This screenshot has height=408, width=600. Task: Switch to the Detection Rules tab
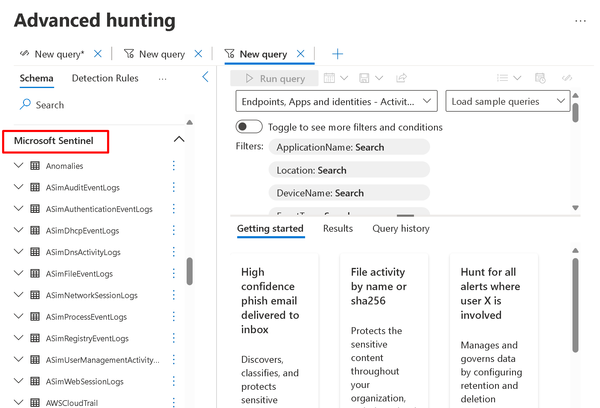pyautogui.click(x=105, y=78)
